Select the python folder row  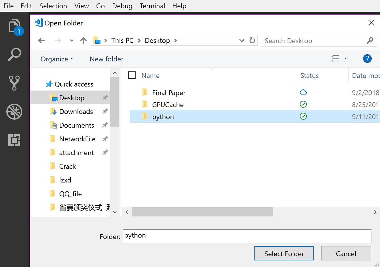pos(255,116)
